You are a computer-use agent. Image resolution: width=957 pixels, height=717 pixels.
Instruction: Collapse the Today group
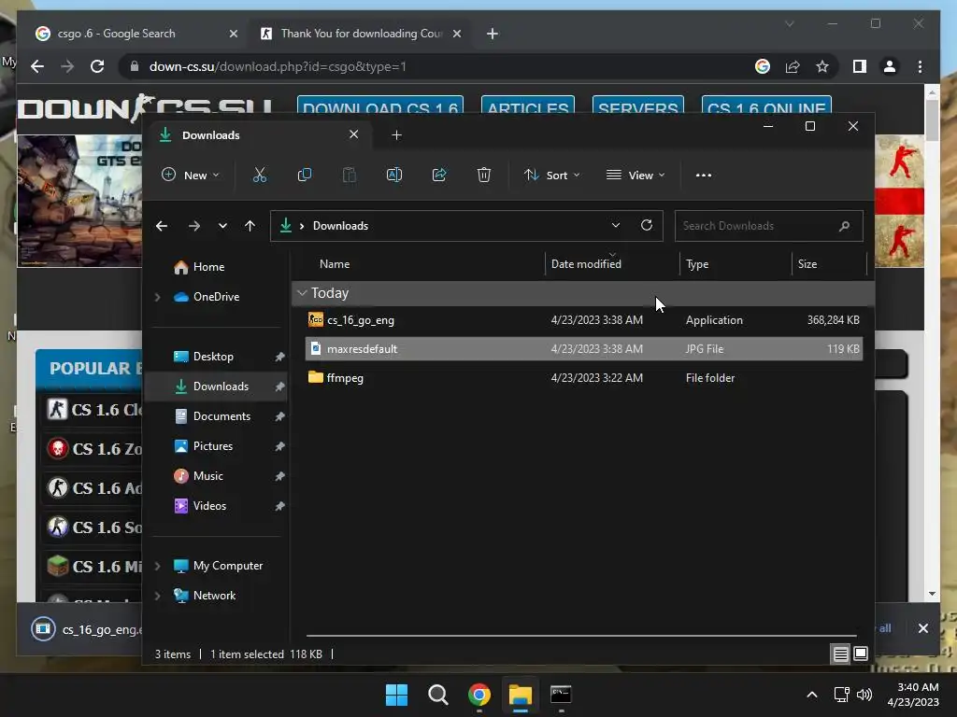(302, 293)
